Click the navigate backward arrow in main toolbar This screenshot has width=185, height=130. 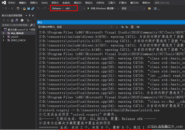pyautogui.click(x=6, y=8)
